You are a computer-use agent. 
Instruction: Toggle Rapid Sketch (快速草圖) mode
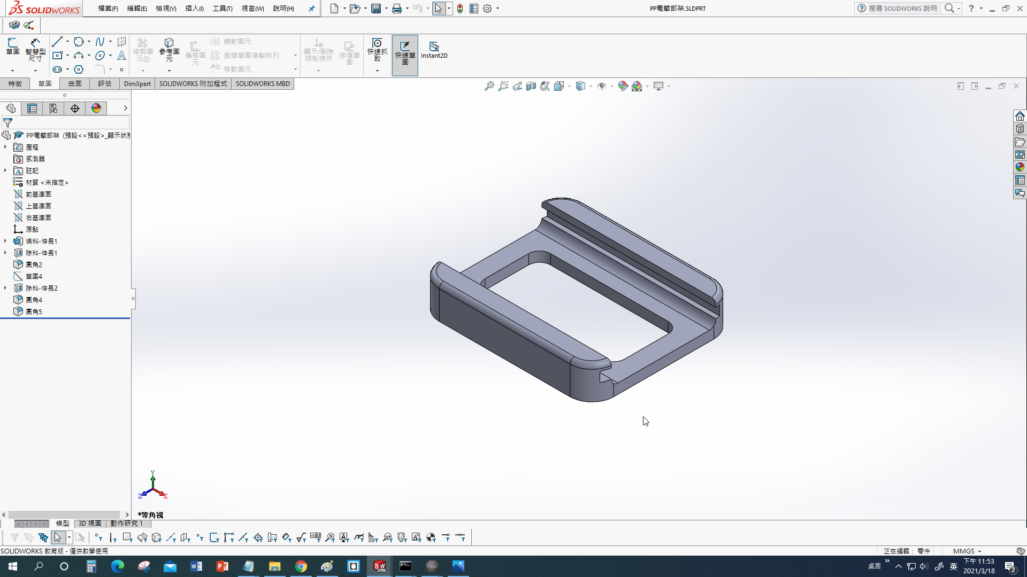(x=405, y=55)
